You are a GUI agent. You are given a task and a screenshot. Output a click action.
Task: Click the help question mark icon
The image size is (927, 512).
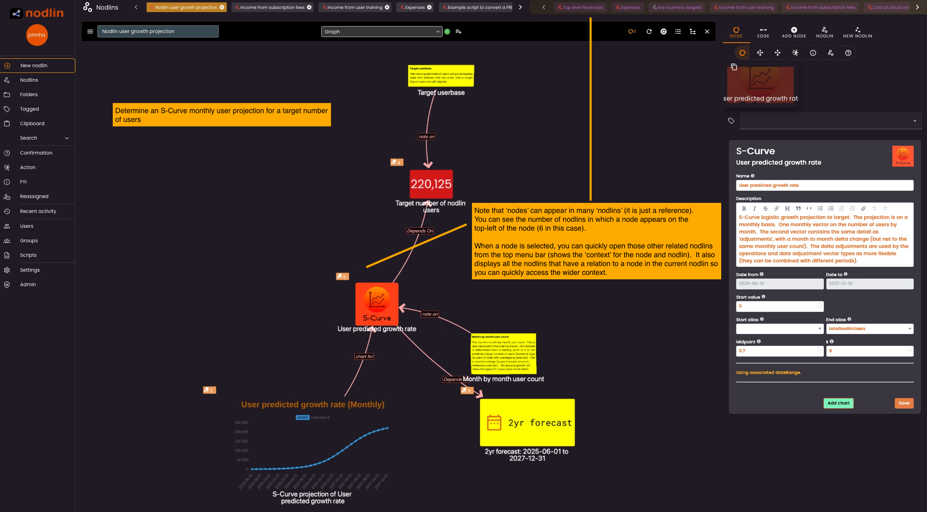point(848,53)
